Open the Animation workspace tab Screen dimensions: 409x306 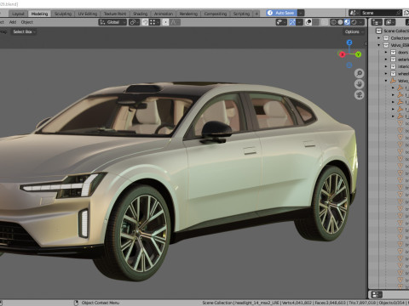click(x=164, y=14)
